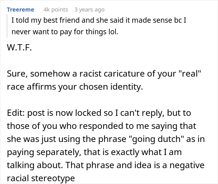
Task: Click the line starting 'those of you who responded'
Action: point(102,126)
